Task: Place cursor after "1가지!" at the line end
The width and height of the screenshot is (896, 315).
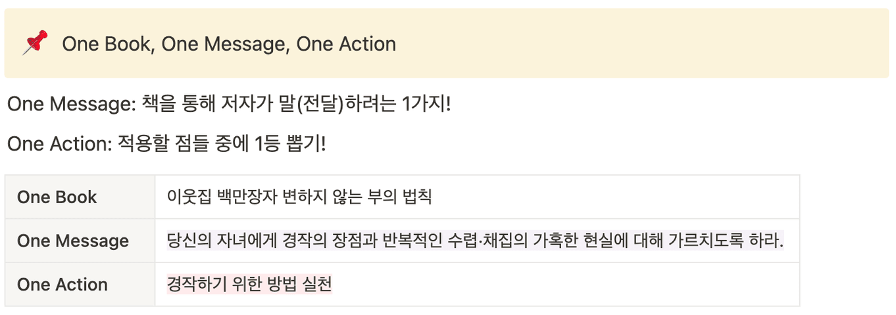Action: tap(451, 104)
